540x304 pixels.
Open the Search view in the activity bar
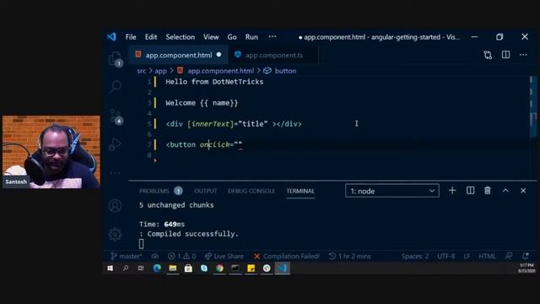pos(115,86)
